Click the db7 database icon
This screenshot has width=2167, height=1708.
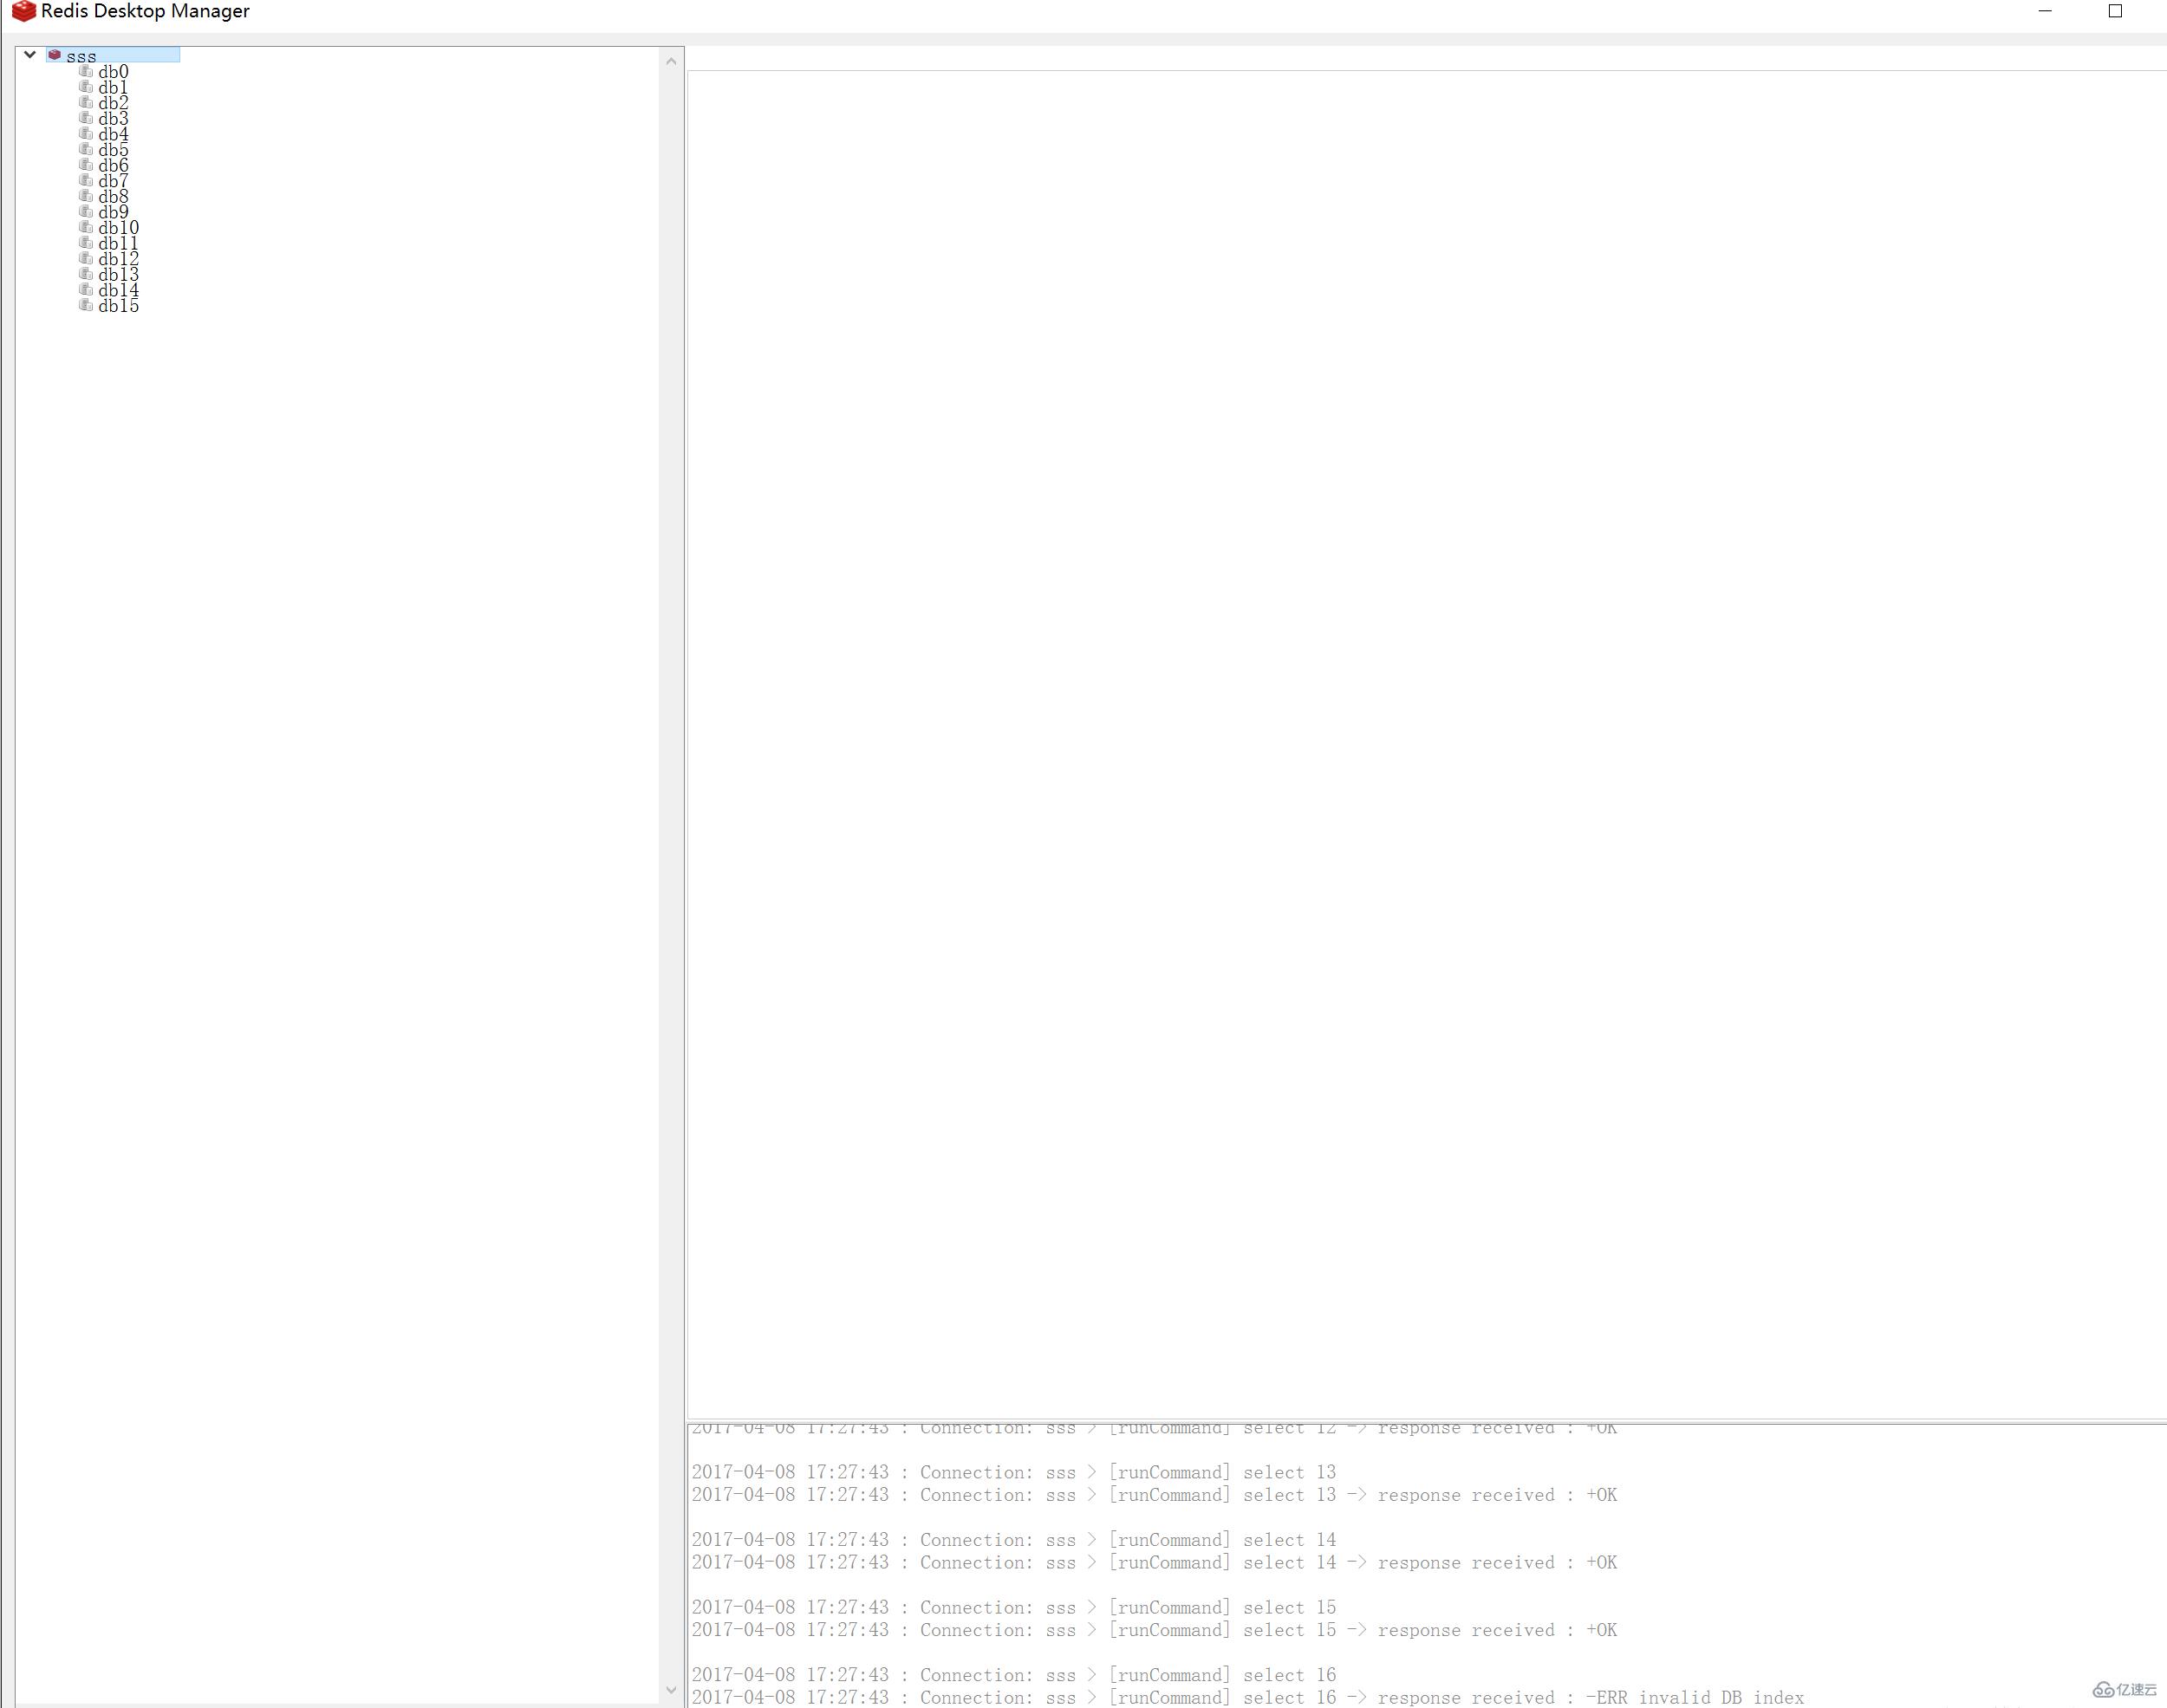click(x=84, y=181)
